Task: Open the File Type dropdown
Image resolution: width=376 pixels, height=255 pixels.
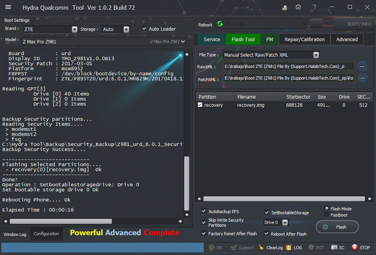Action: pyautogui.click(x=316, y=55)
